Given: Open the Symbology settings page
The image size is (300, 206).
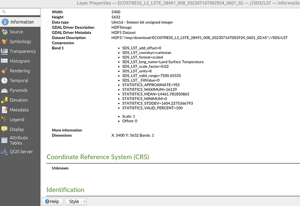Looking at the screenshot, I should tap(21, 42).
